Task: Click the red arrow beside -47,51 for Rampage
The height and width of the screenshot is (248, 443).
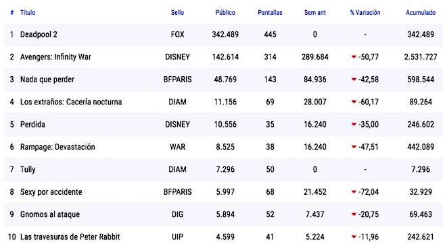Action: point(354,147)
